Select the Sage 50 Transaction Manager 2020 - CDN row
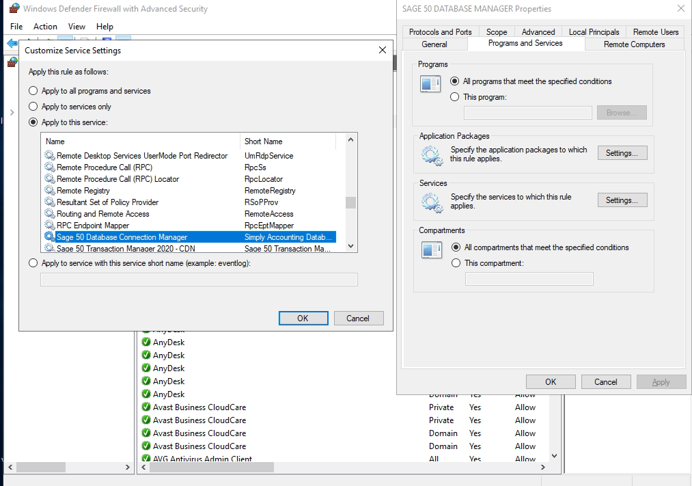692x486 pixels. pyautogui.click(x=190, y=248)
